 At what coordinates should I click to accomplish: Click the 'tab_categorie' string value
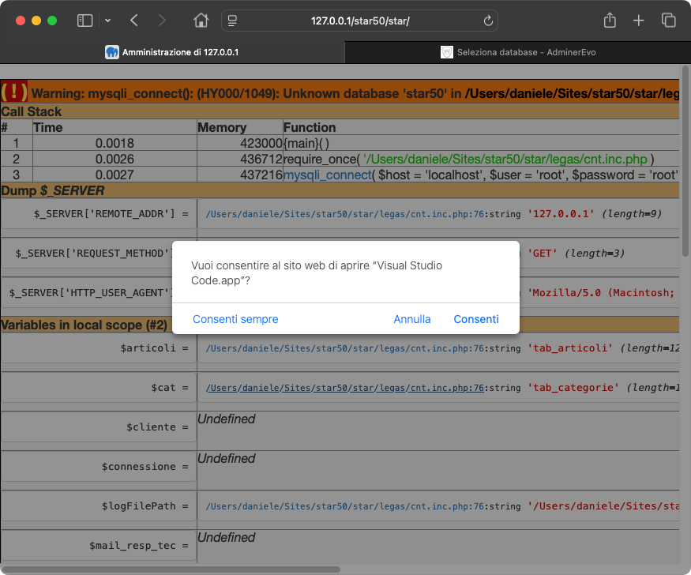click(x=573, y=388)
